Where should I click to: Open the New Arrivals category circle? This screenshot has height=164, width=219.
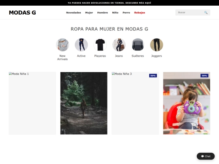coord(62,45)
